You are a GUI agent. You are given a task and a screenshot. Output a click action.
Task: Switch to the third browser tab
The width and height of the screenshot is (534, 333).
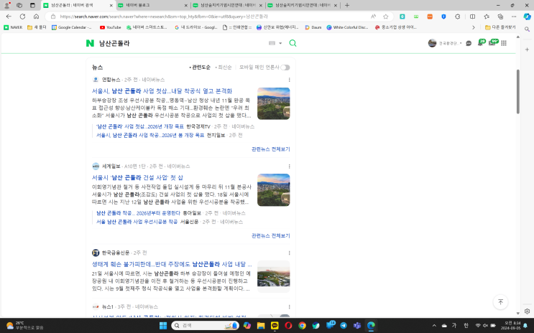tap(227, 6)
